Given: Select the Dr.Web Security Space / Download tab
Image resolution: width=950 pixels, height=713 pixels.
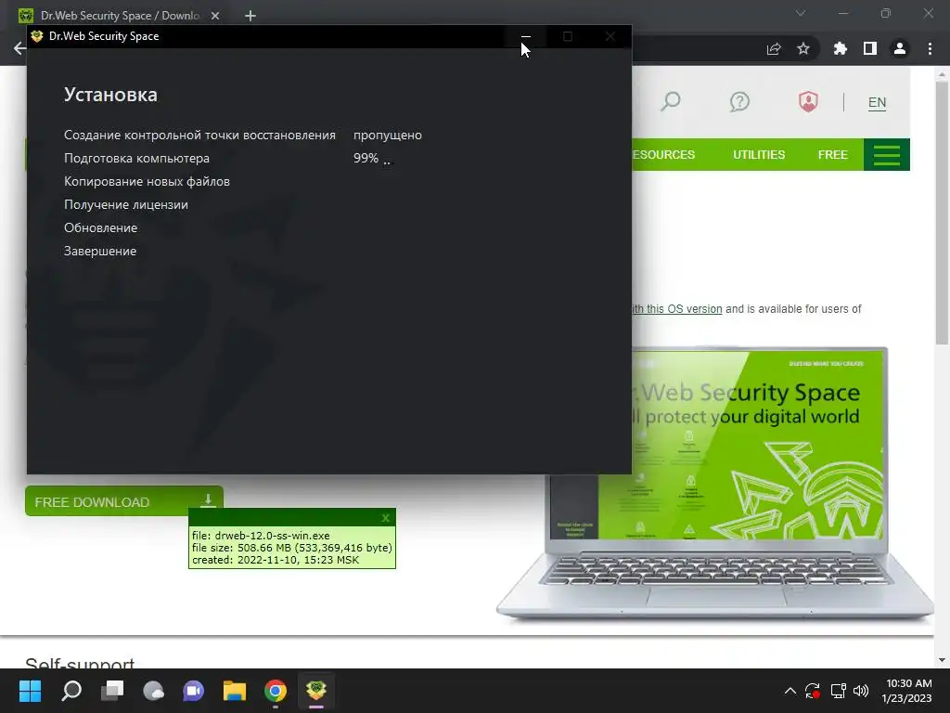Looking at the screenshot, I should 120,16.
